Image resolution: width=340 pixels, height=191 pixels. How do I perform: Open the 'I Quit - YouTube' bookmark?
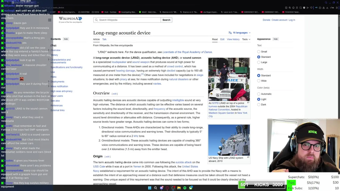click(x=109, y=12)
